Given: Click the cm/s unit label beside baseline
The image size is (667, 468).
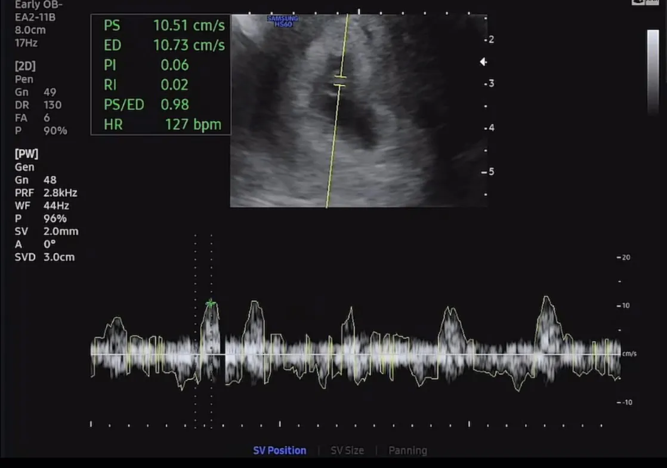Looking at the screenshot, I should 629,354.
